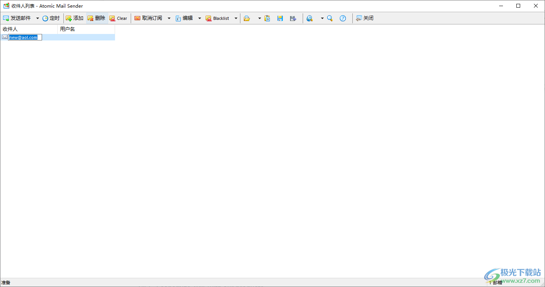Click 关闭 to close the list
The height and width of the screenshot is (287, 545).
(x=365, y=18)
